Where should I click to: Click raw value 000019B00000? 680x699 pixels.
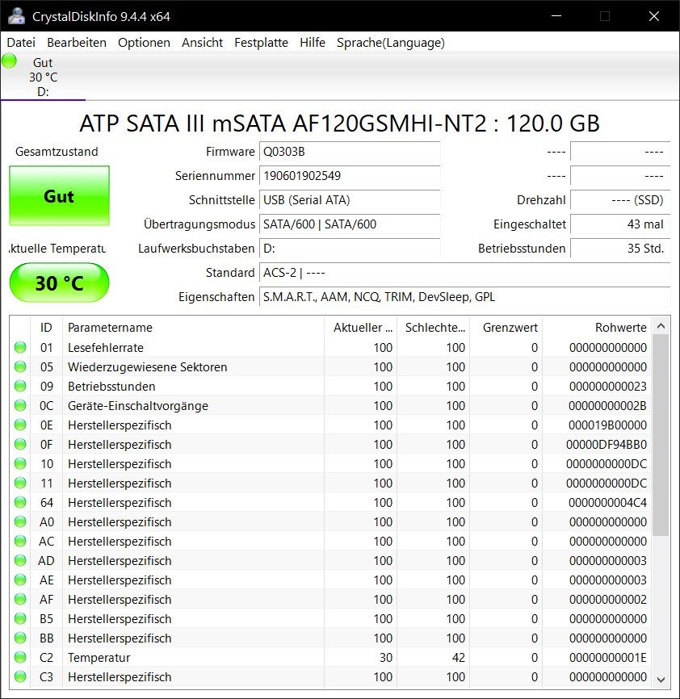(607, 425)
